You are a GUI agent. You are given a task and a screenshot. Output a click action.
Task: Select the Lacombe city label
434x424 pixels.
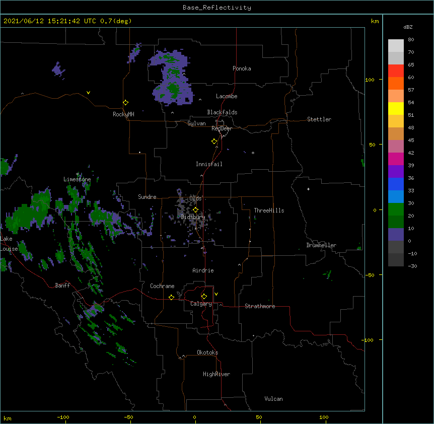[x=227, y=96]
